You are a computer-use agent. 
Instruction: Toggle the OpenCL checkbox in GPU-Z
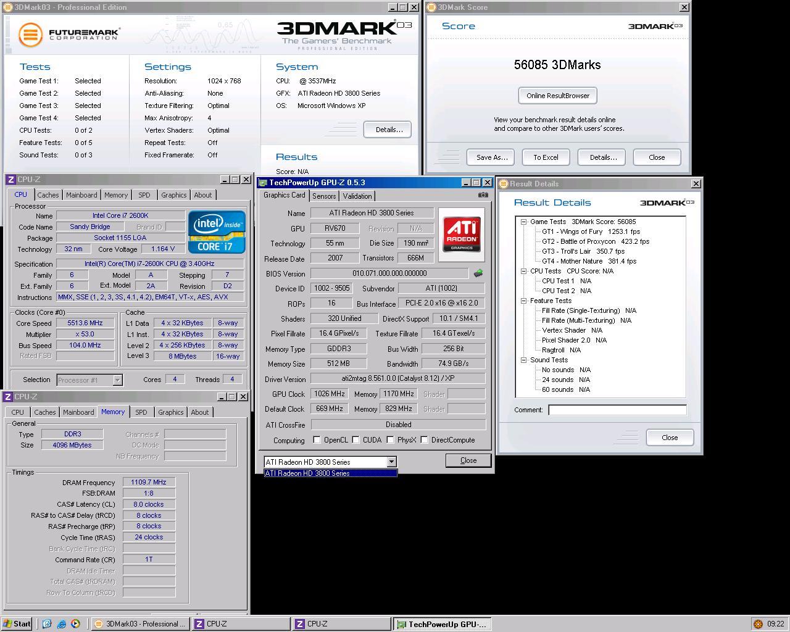click(x=317, y=440)
